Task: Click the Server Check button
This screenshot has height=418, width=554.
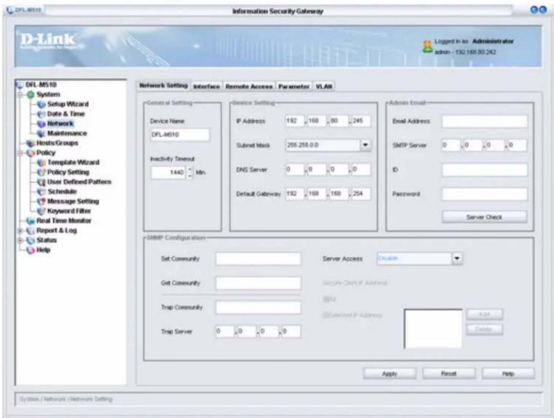Action: (484, 217)
